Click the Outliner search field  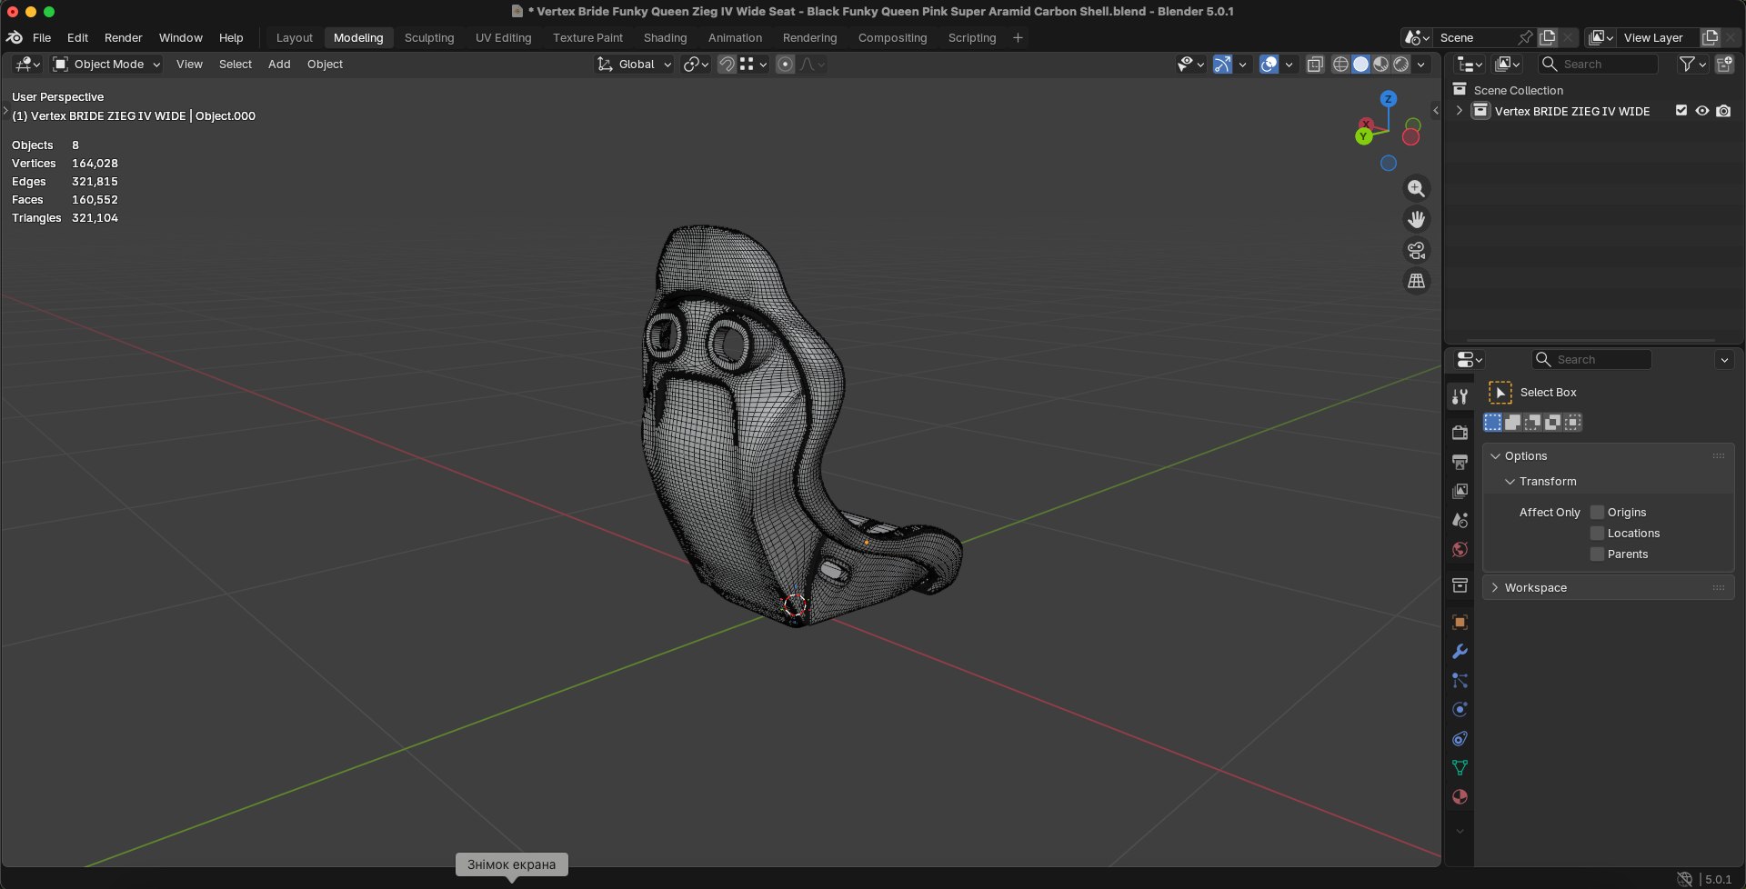pyautogui.click(x=1598, y=64)
